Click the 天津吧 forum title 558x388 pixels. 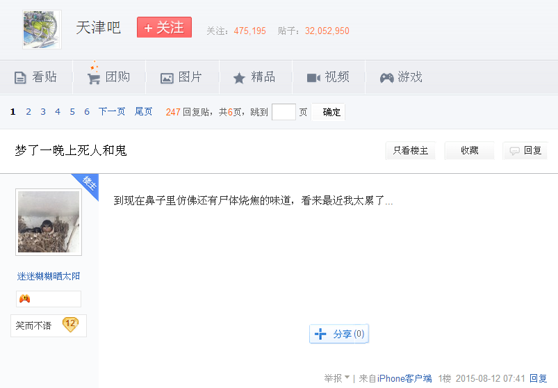pyautogui.click(x=99, y=28)
